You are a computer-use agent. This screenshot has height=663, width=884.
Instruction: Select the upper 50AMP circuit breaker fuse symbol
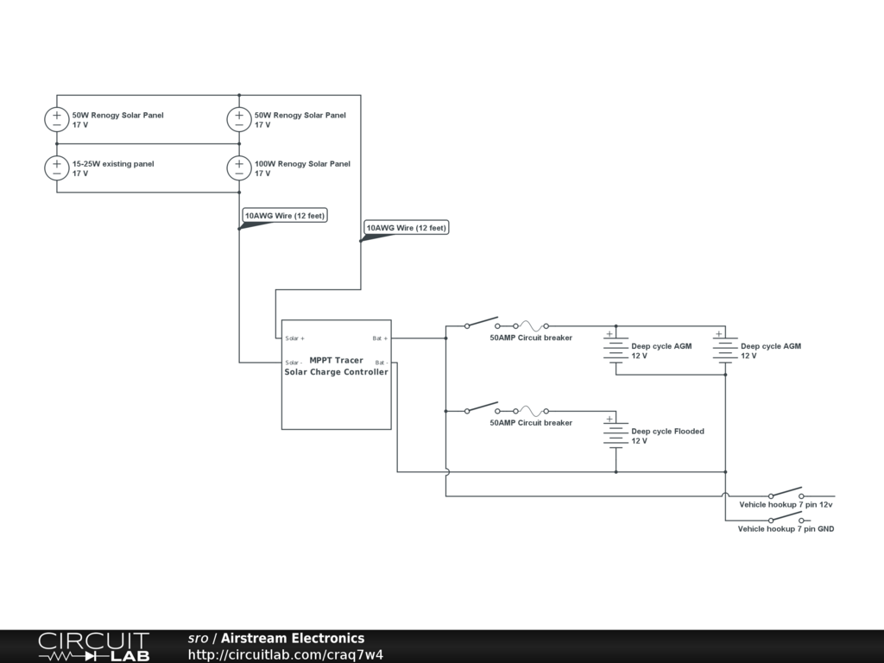click(531, 325)
